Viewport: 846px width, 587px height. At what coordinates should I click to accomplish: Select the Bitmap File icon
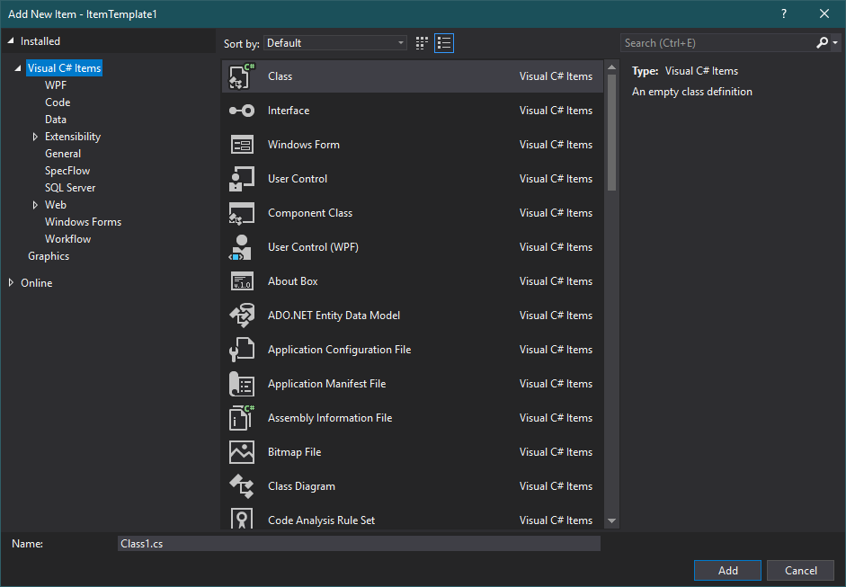coord(242,452)
